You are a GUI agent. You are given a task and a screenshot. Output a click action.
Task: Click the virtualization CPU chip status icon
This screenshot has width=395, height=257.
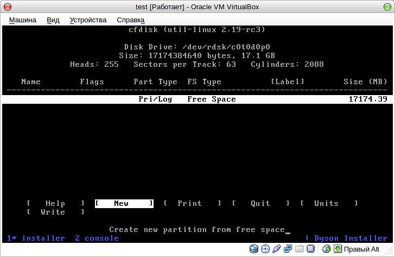pyautogui.click(x=310, y=249)
